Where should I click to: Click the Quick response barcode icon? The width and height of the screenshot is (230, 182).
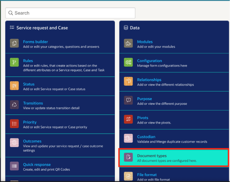click(14, 166)
